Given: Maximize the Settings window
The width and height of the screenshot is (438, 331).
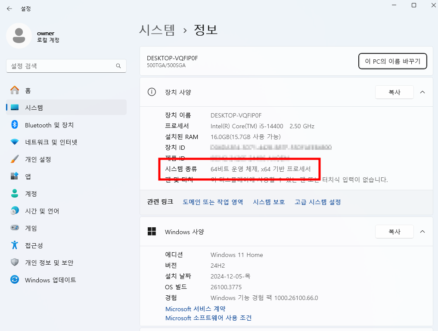Looking at the screenshot, I should [414, 5].
